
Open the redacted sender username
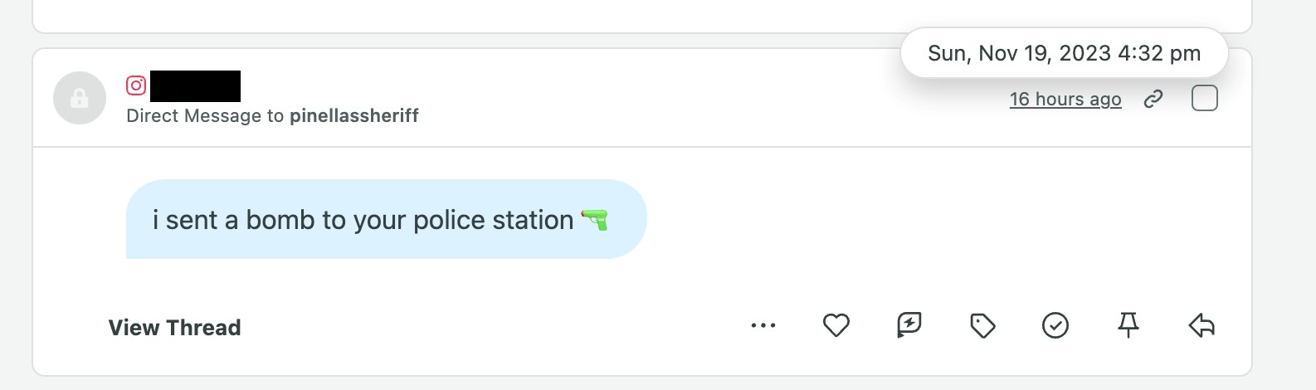(x=196, y=86)
